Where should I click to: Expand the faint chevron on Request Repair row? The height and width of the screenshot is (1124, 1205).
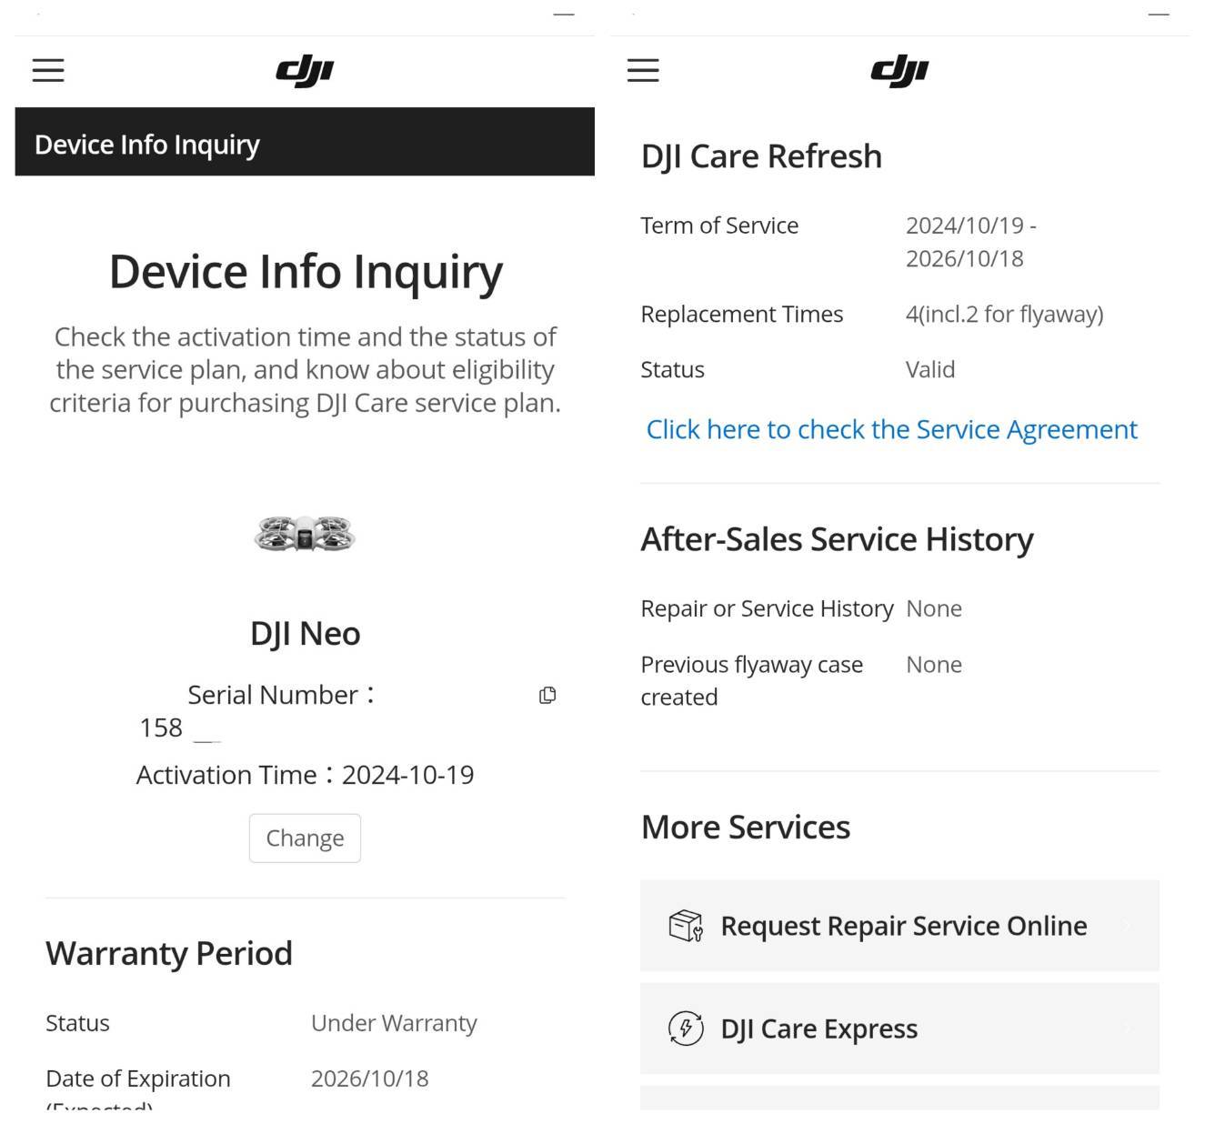click(x=1128, y=926)
